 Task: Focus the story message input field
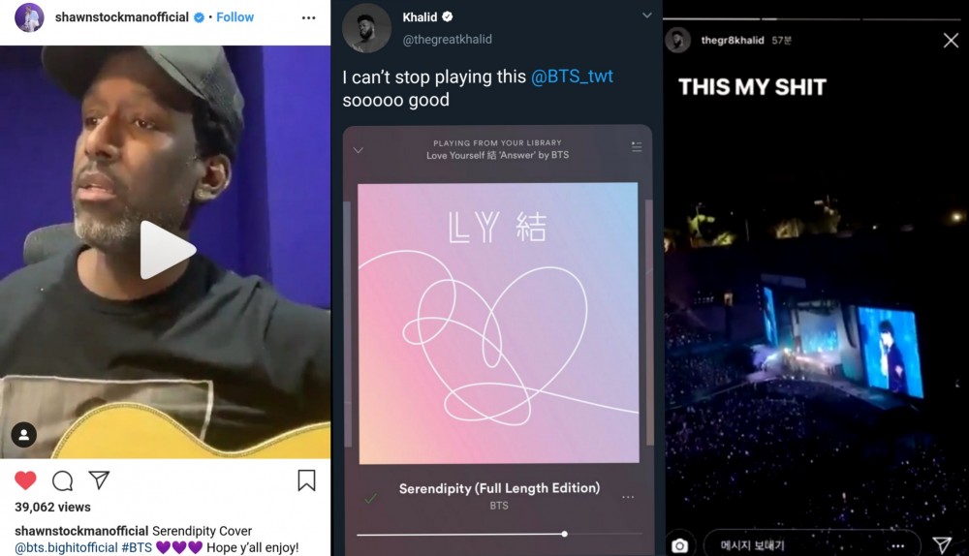tap(812, 545)
